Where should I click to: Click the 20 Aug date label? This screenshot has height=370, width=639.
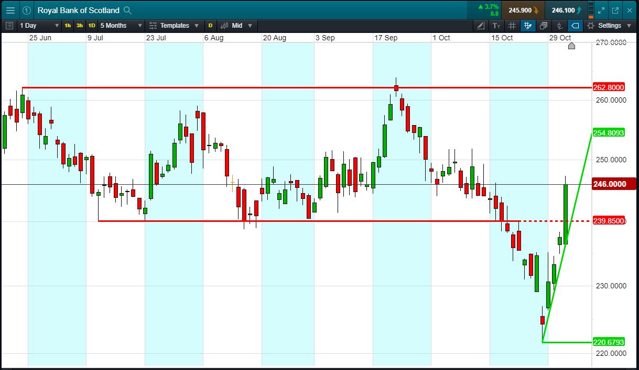(275, 38)
